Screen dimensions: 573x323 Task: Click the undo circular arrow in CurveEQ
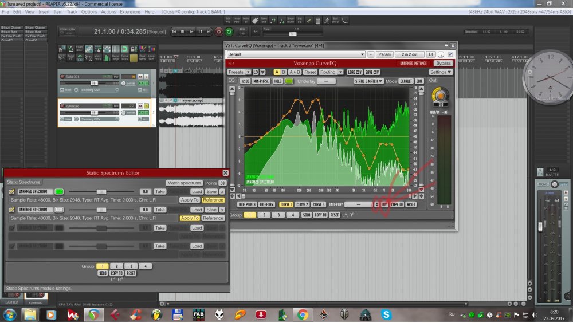click(256, 72)
